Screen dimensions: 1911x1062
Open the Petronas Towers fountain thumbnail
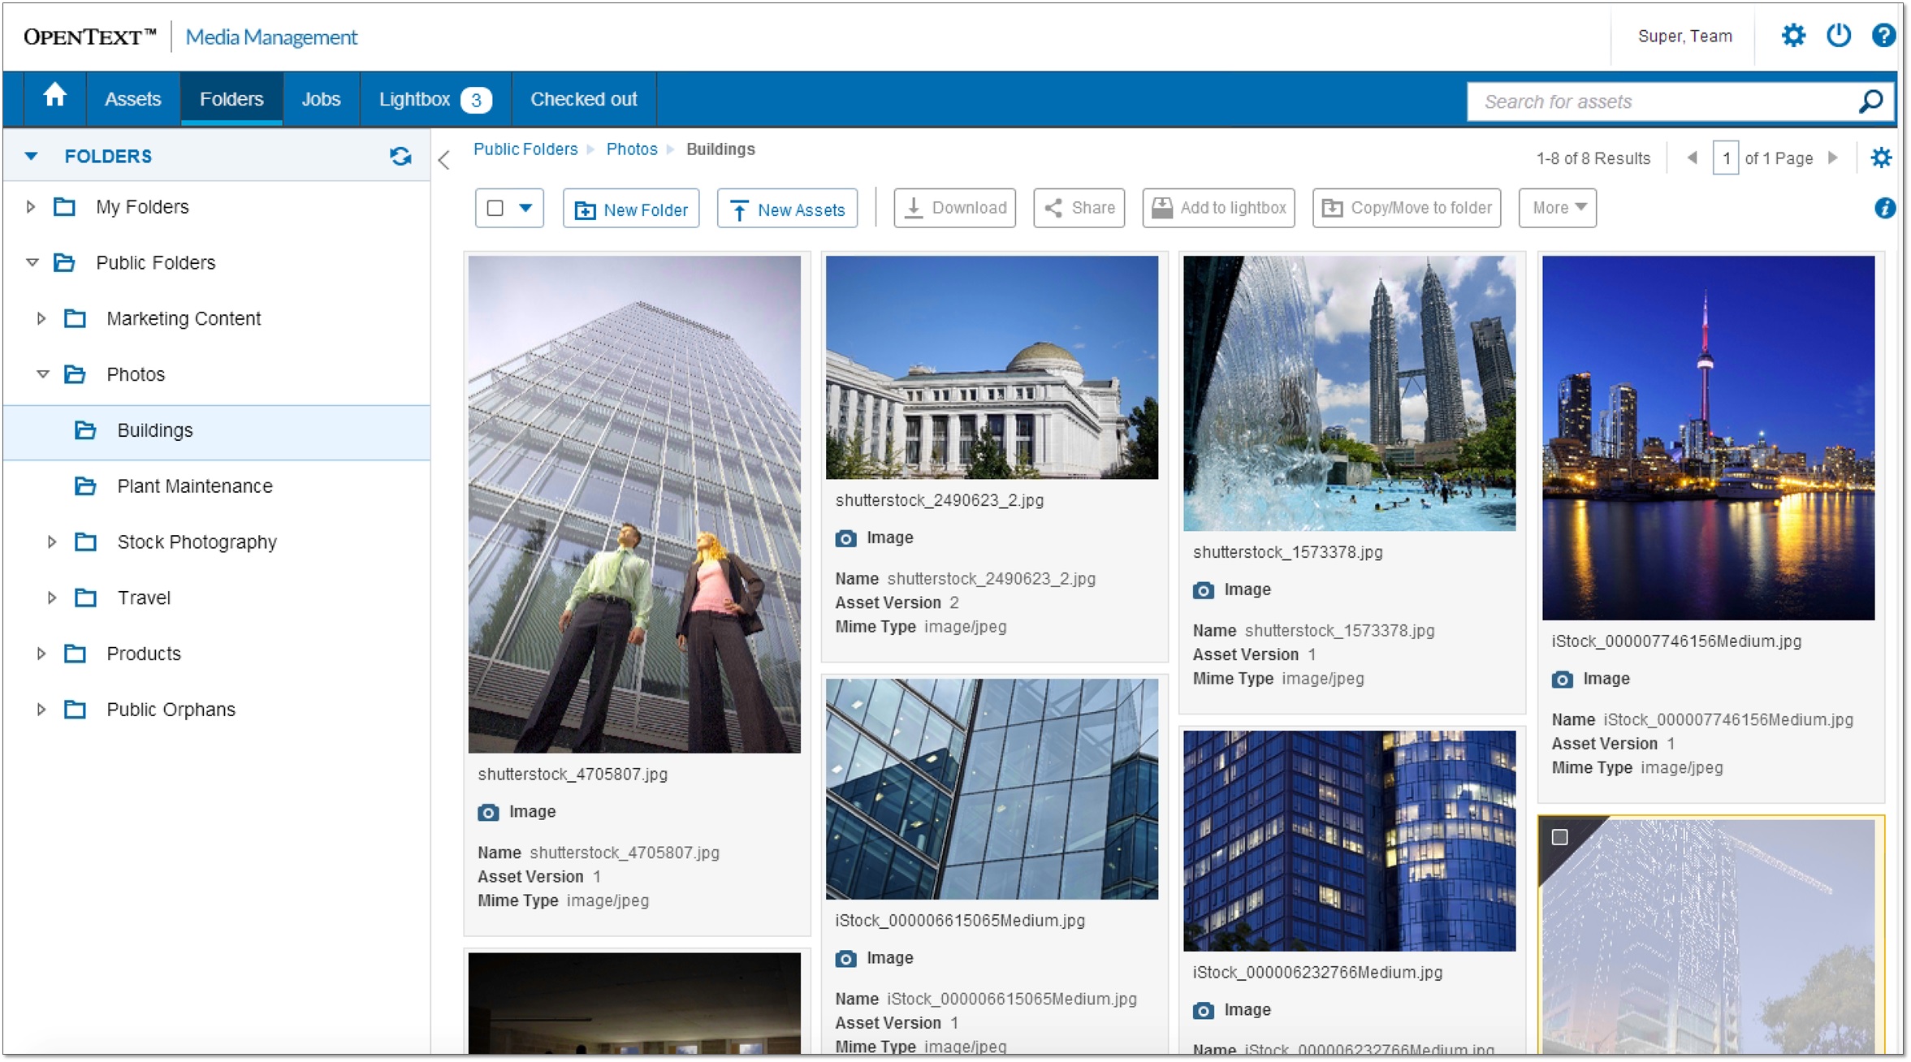[1349, 393]
